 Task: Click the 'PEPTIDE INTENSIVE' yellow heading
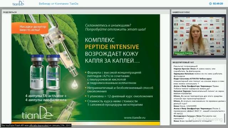[112, 47]
